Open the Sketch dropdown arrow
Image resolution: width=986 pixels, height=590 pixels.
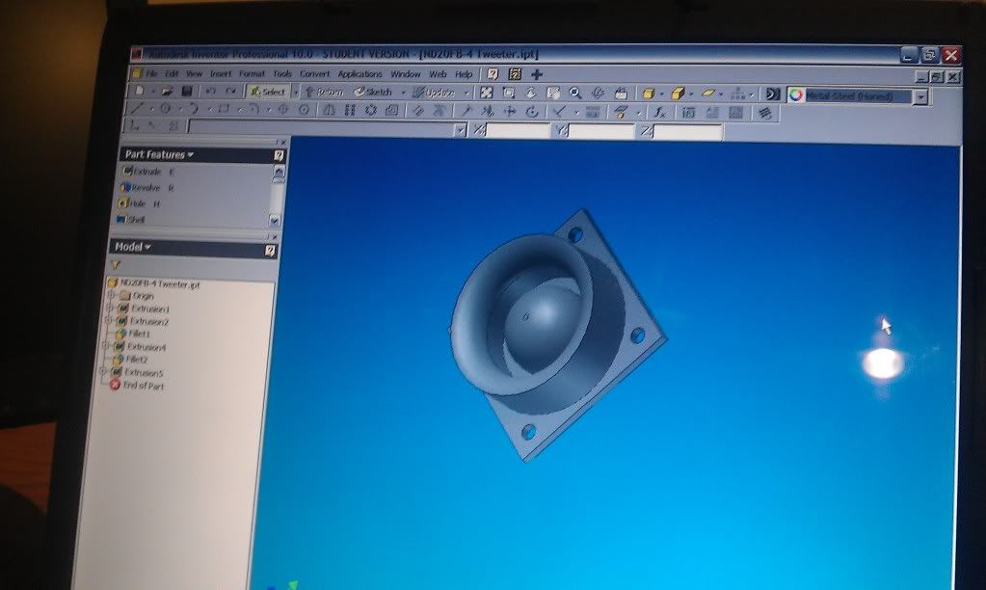coord(403,94)
